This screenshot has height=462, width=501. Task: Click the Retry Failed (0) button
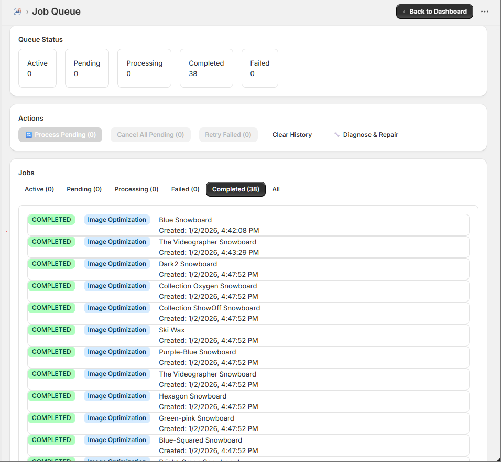pos(228,135)
